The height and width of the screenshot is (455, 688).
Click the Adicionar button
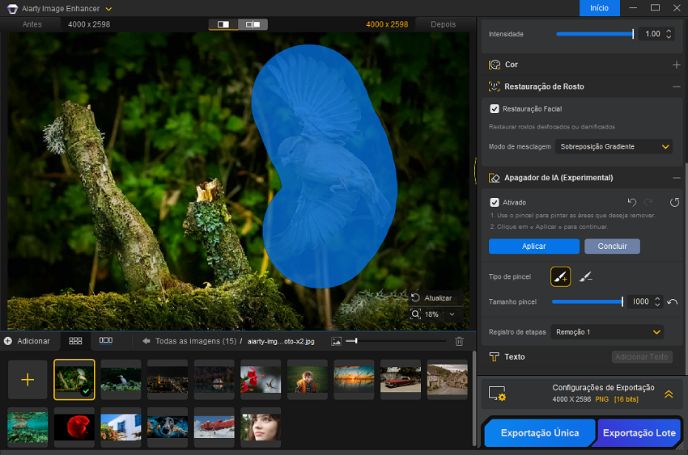pos(27,341)
